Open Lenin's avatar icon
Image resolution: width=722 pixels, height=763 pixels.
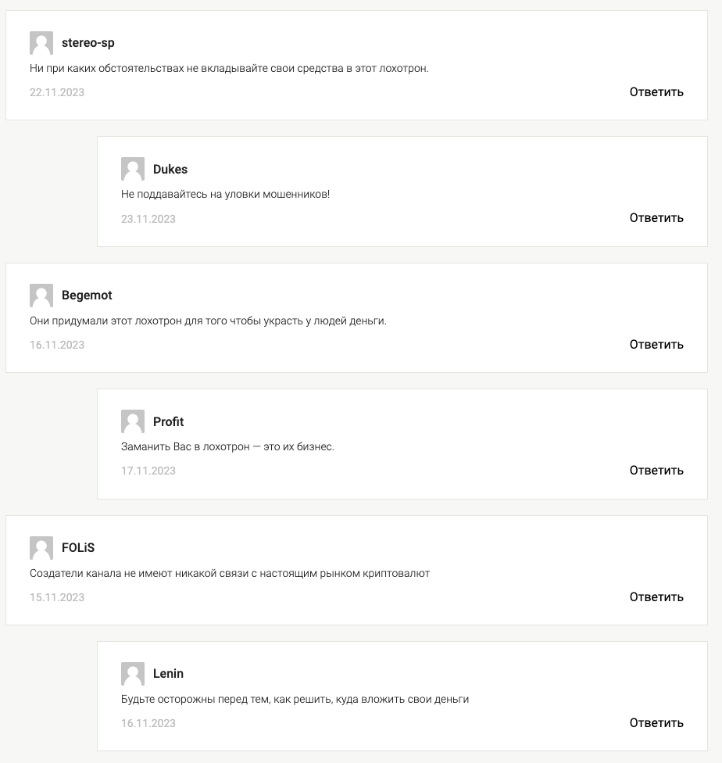pyautogui.click(x=133, y=673)
